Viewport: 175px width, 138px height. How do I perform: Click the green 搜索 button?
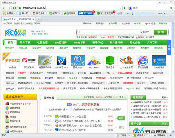[x=160, y=32]
